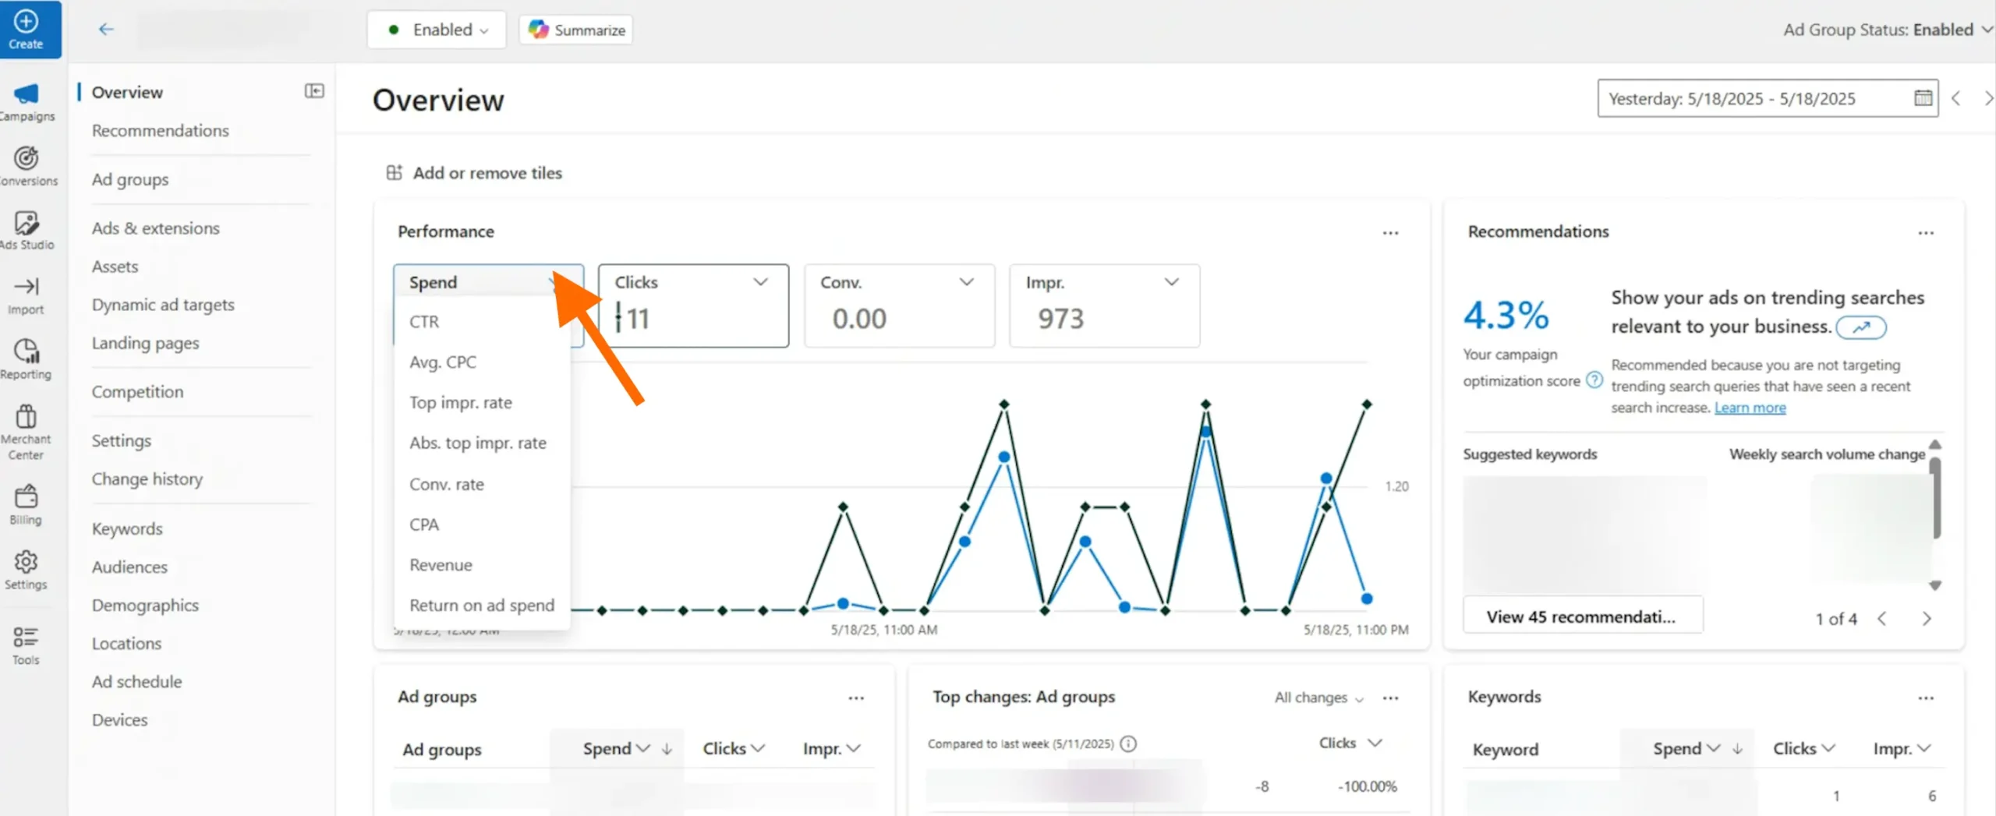Click the back arrow near the top
Screen dimensions: 1996x816
[106, 29]
